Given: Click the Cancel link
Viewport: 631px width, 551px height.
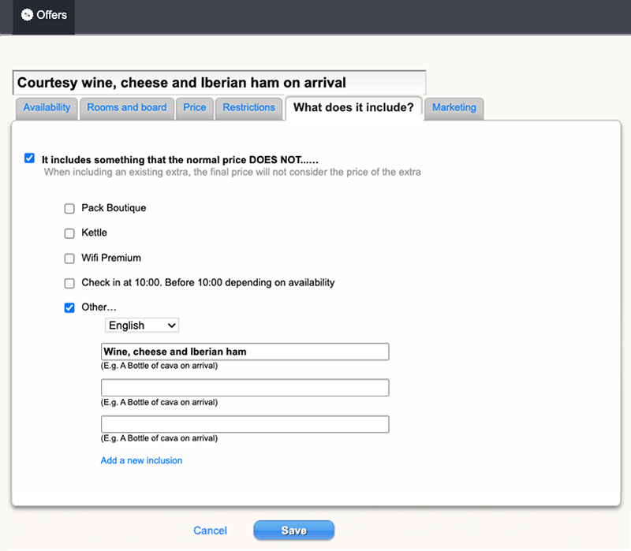Looking at the screenshot, I should pyautogui.click(x=210, y=531).
